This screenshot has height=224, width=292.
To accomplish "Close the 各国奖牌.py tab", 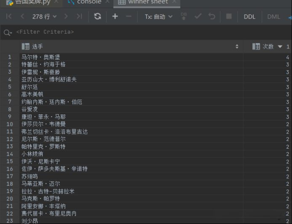I will point(56,2).
